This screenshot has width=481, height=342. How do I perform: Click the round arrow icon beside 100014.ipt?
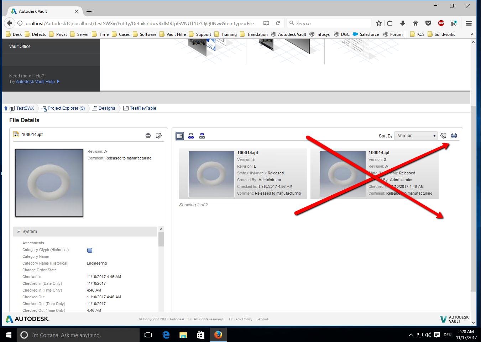[148, 136]
